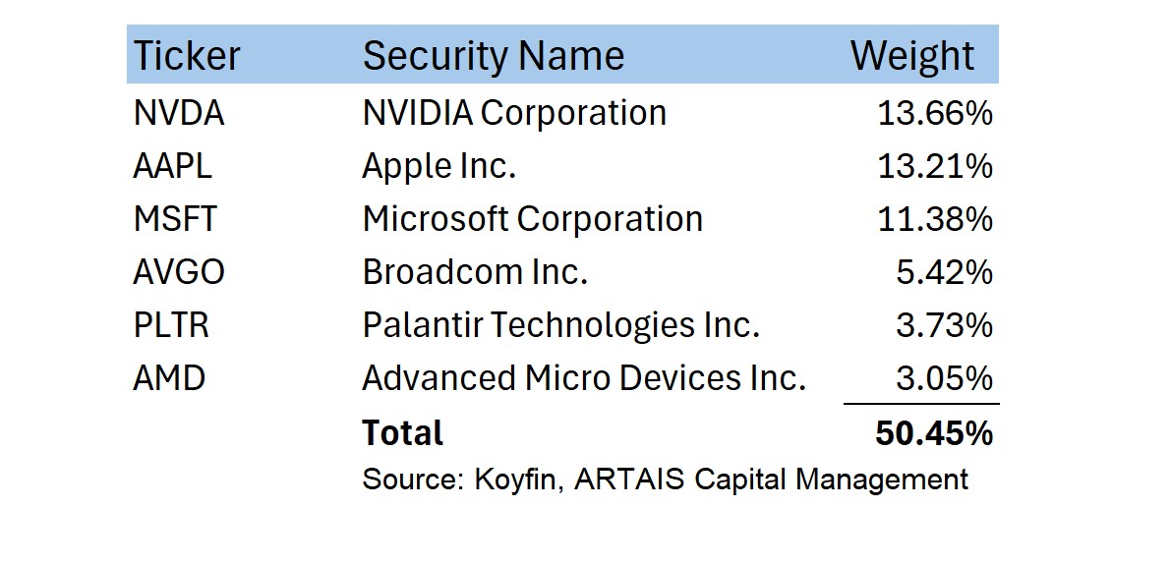Click the AVGO ticker cell

click(179, 272)
